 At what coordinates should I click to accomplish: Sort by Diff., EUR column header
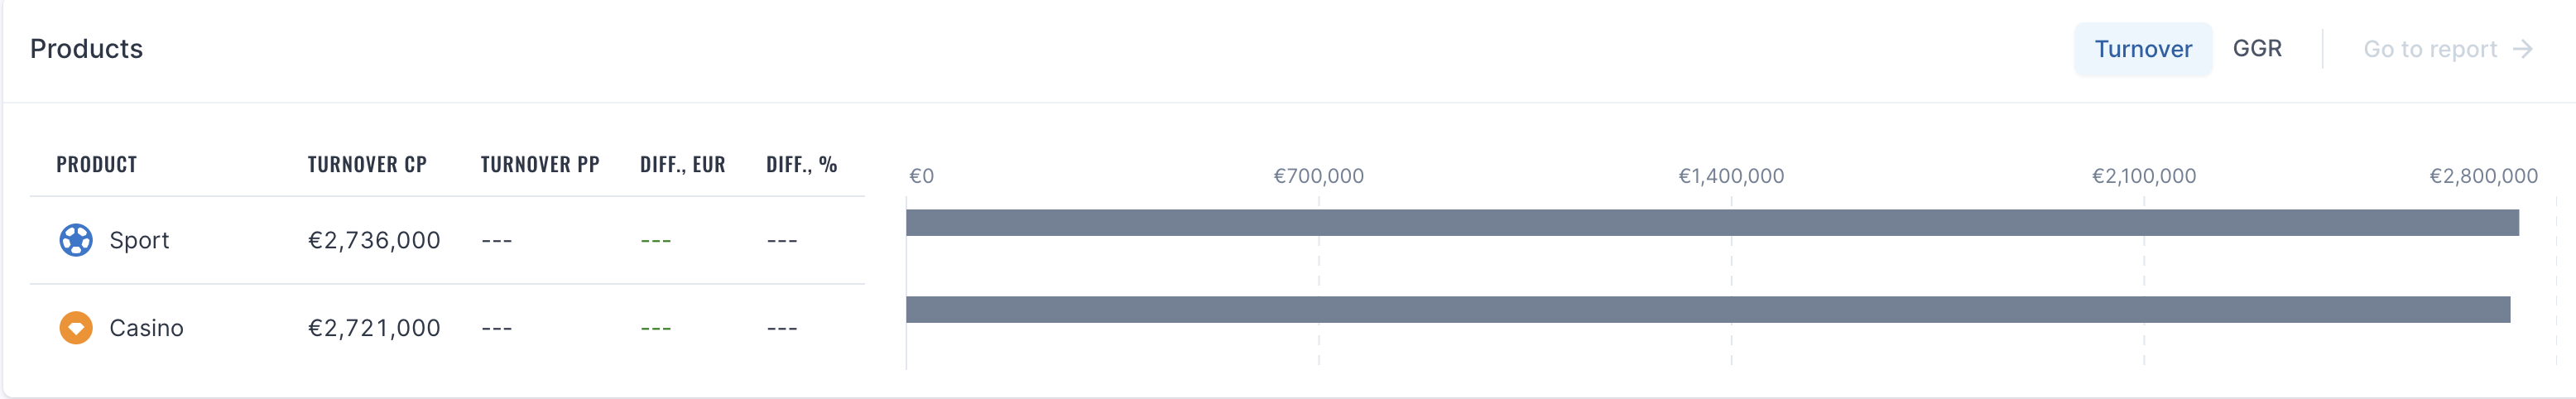coord(683,164)
